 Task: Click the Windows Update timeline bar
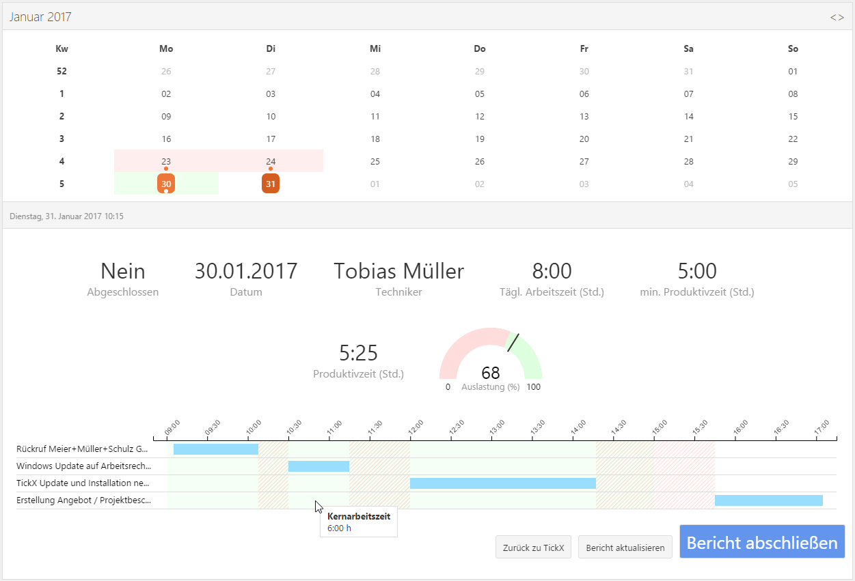coord(318,466)
